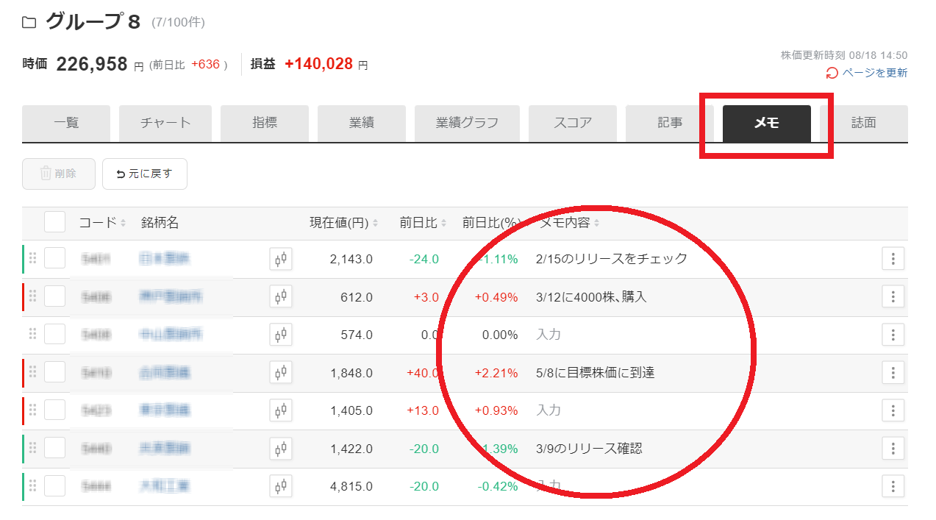Click the stock name in 1,848.0 row
The image size is (936, 520).
[165, 373]
